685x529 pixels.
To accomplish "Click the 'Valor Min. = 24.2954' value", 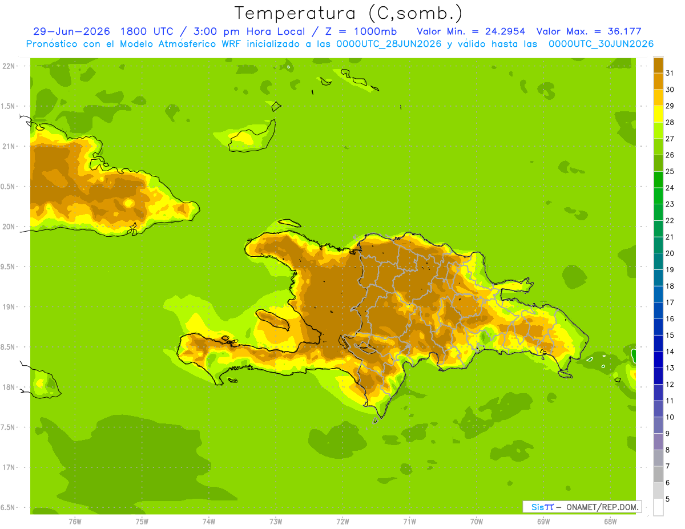I will [471, 31].
